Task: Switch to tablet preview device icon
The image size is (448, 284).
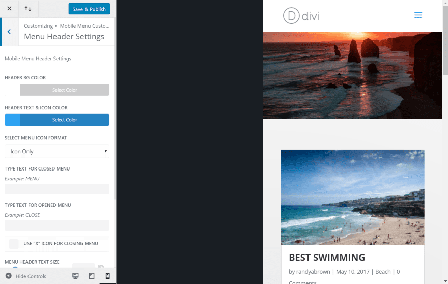Action: (x=92, y=276)
